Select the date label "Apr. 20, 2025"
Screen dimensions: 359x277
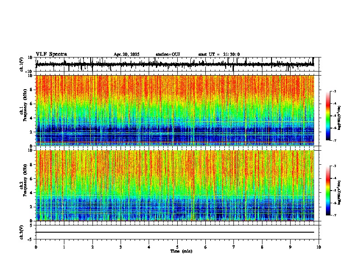click(x=126, y=54)
